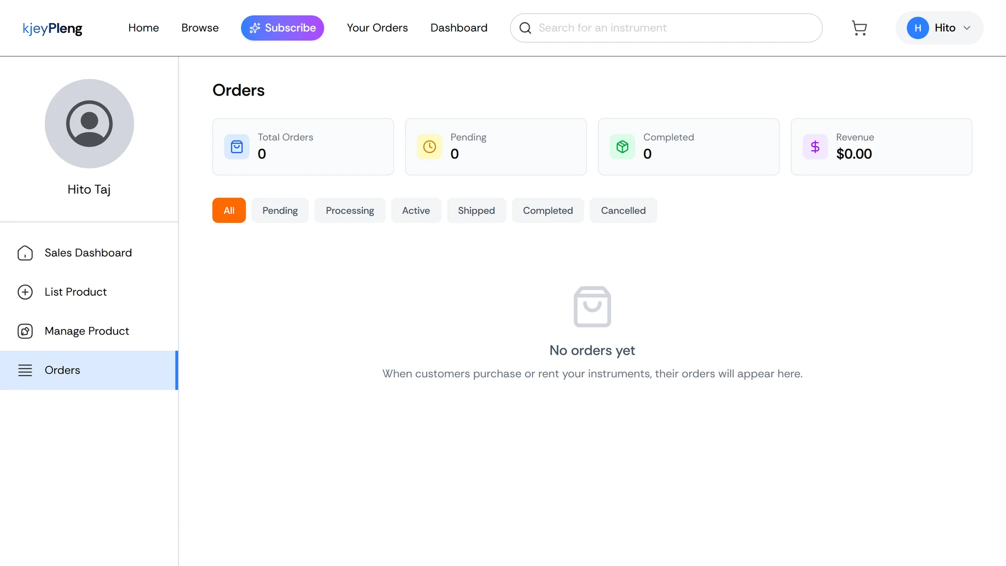Open the shopping cart icon

[859, 28]
